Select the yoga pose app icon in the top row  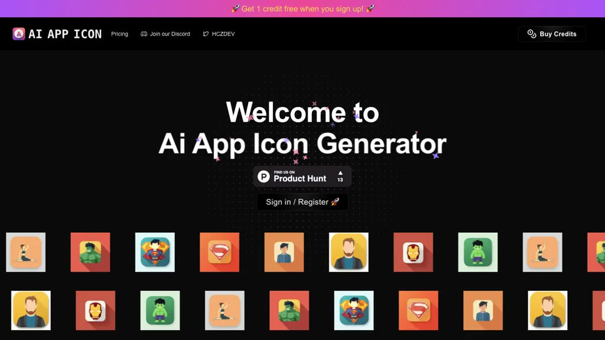point(25,252)
